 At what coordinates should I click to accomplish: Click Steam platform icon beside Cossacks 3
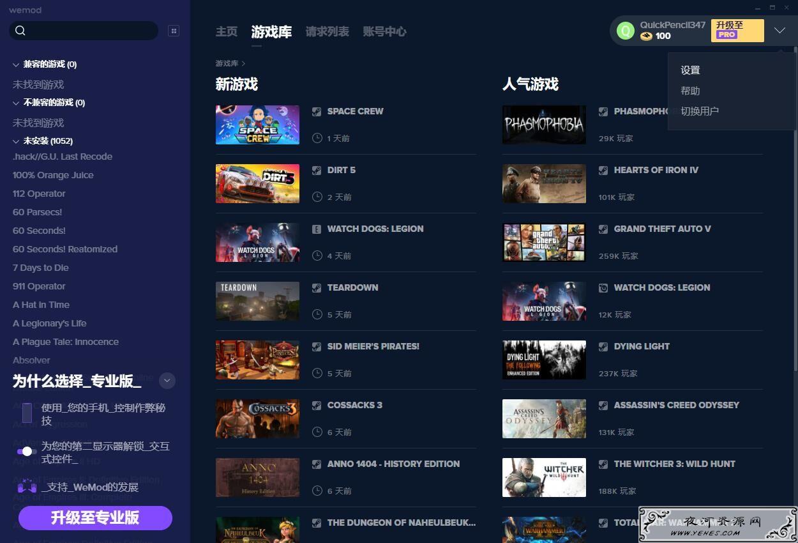coord(317,405)
